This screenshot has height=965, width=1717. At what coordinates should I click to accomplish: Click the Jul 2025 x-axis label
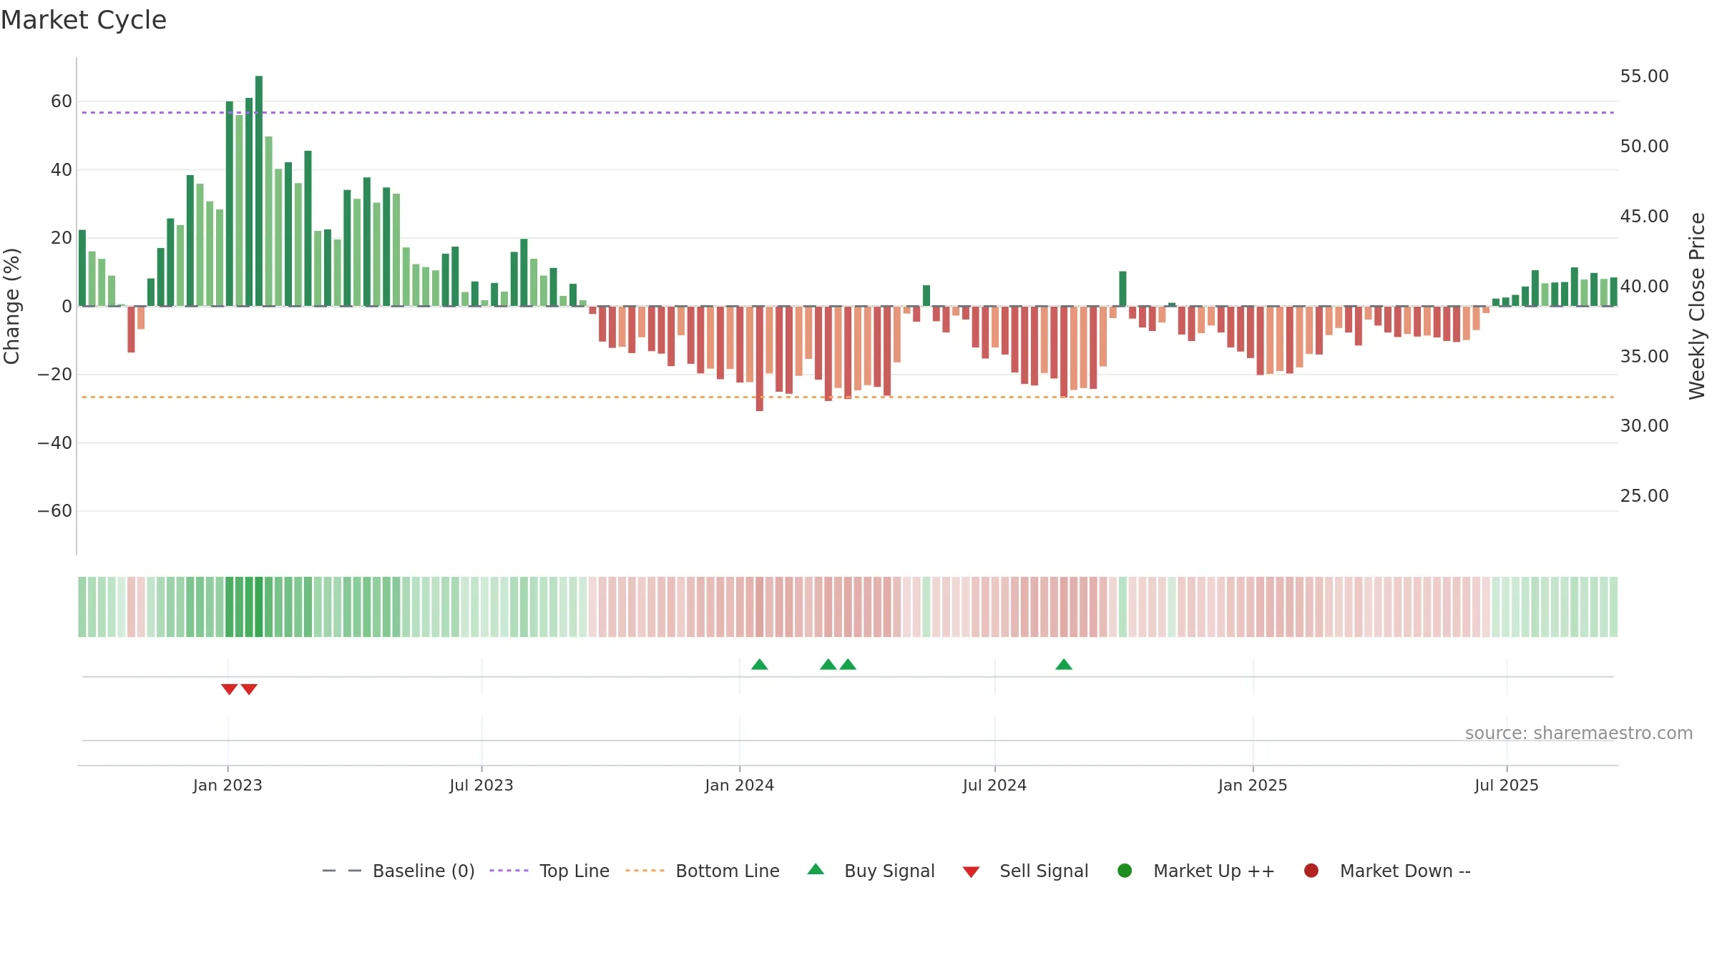(x=1507, y=785)
